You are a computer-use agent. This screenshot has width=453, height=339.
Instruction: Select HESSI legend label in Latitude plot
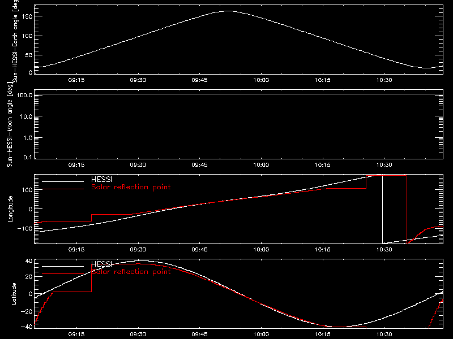[x=101, y=264]
